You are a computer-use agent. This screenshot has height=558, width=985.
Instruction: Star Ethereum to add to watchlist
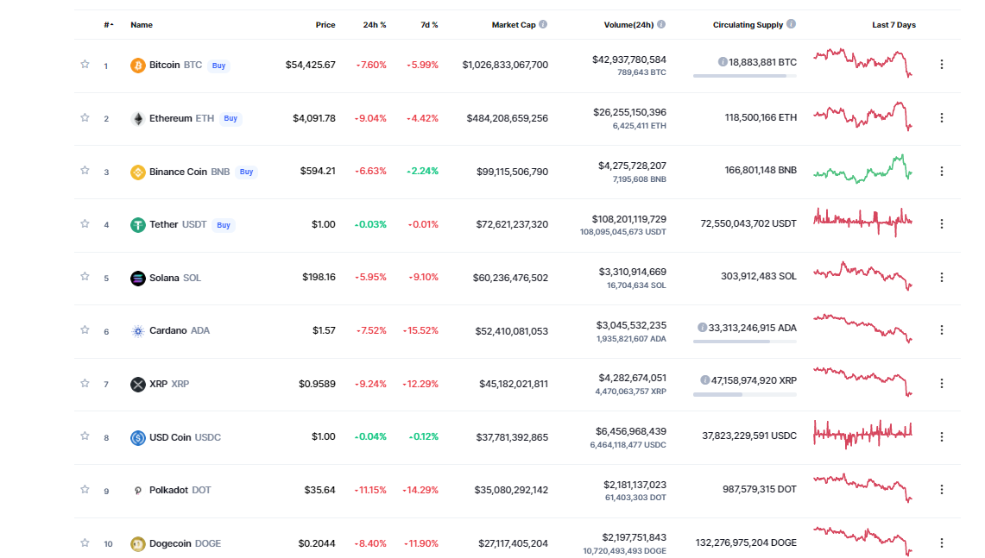pyautogui.click(x=85, y=117)
